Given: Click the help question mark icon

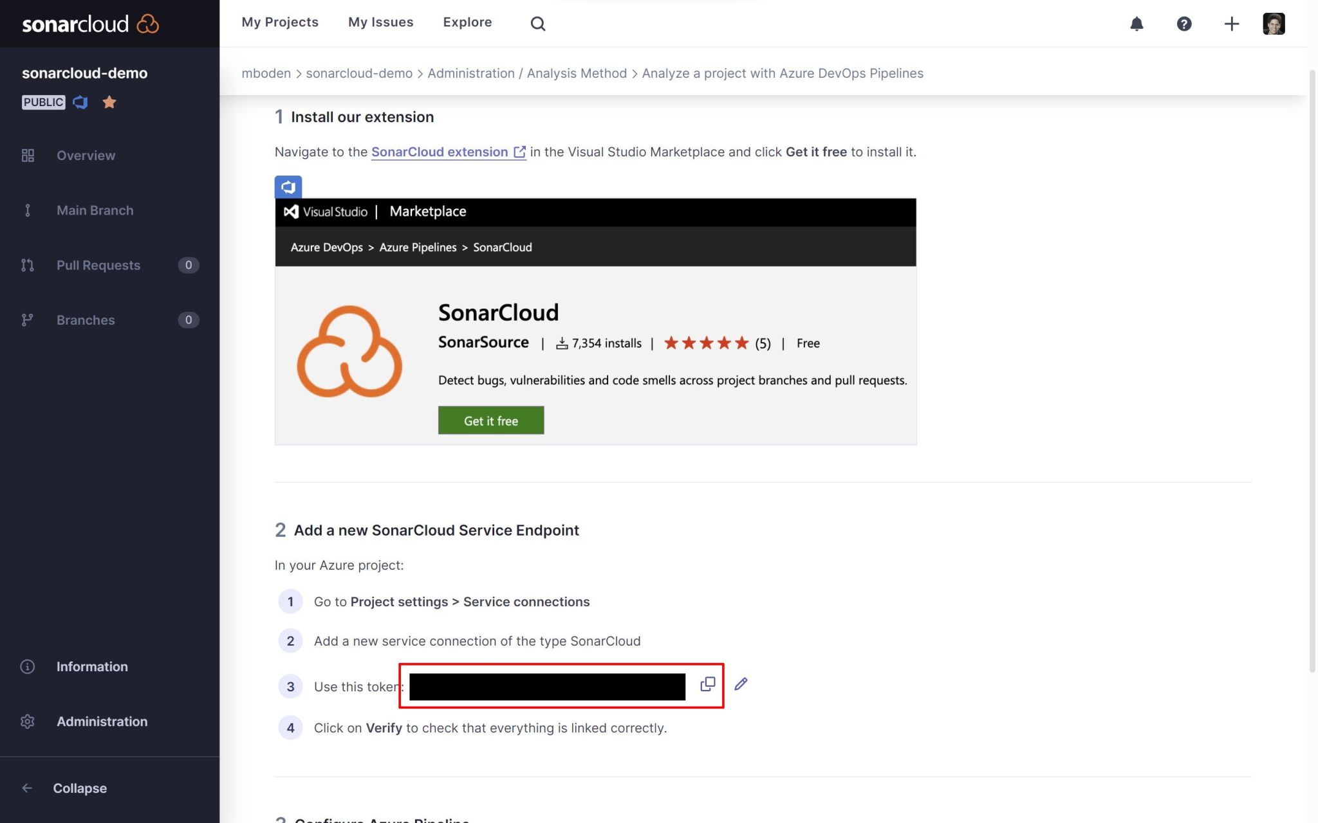Looking at the screenshot, I should tap(1184, 24).
